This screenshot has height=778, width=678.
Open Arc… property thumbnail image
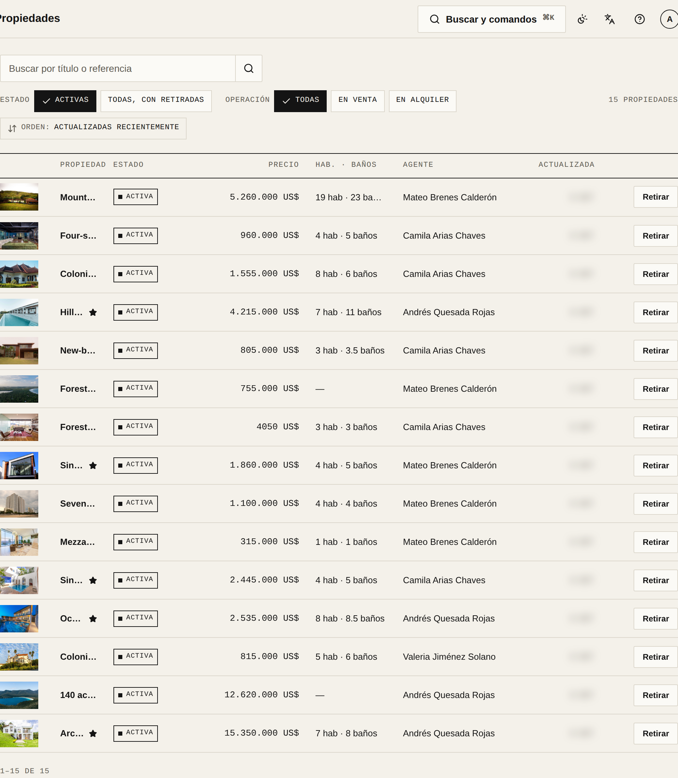[19, 733]
